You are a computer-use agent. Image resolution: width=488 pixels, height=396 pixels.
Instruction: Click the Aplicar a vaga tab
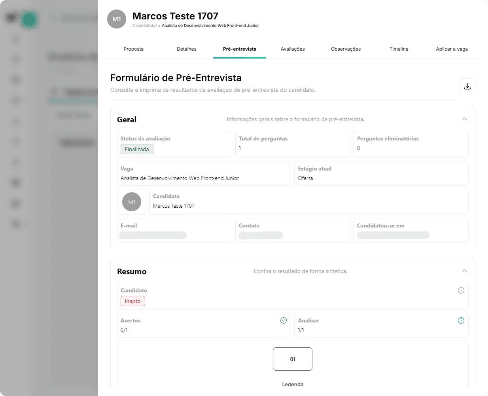pyautogui.click(x=452, y=49)
